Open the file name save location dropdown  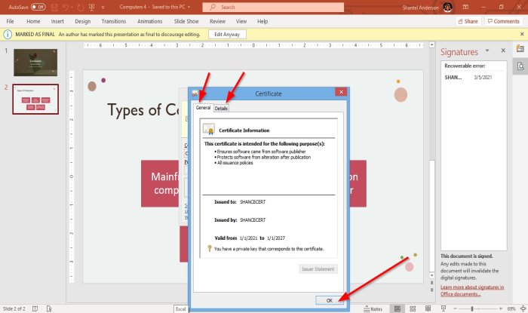[x=189, y=7]
